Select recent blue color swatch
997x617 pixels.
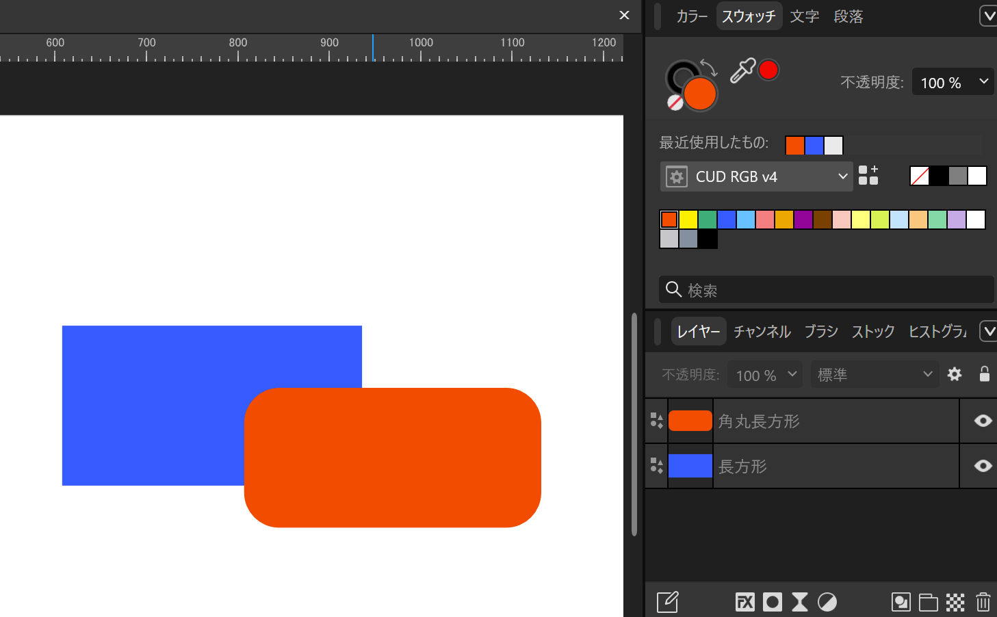point(814,146)
